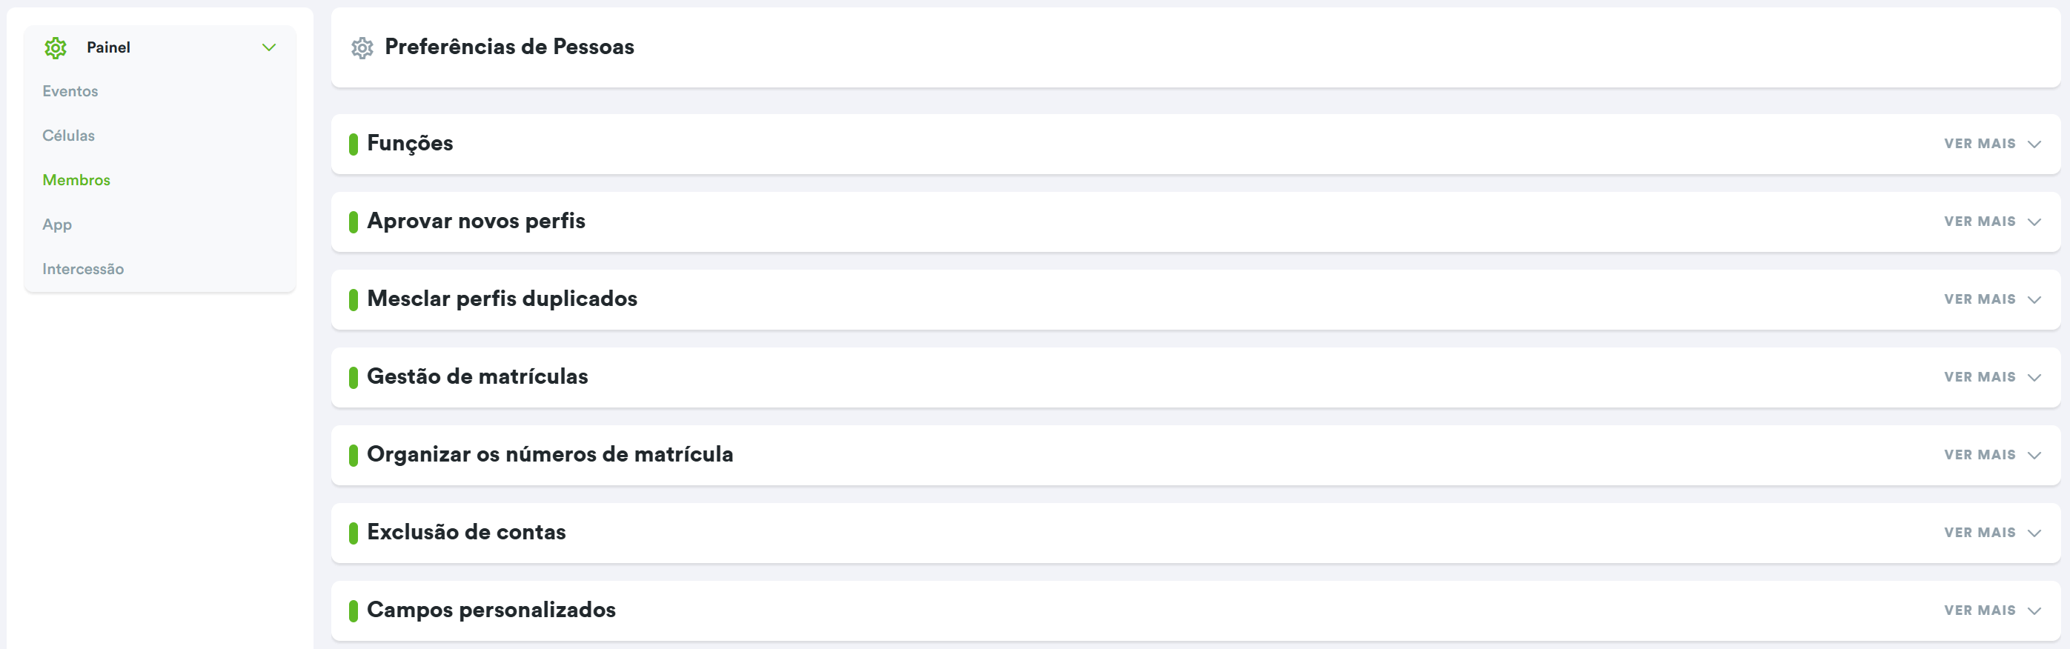The width and height of the screenshot is (2070, 649).
Task: Click Ver Mais for Exclusão de contas
Action: tap(1979, 533)
